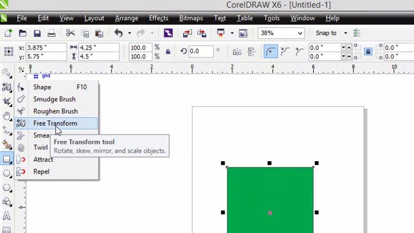This screenshot has width=414, height=233.
Task: Select the Rectangle tool in the toolbox
Action: click(6, 159)
